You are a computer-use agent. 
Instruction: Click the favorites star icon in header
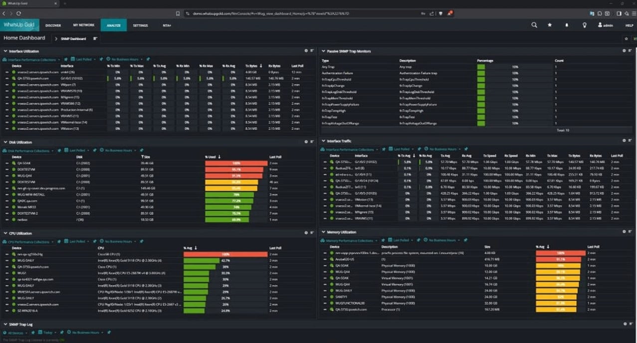550,25
